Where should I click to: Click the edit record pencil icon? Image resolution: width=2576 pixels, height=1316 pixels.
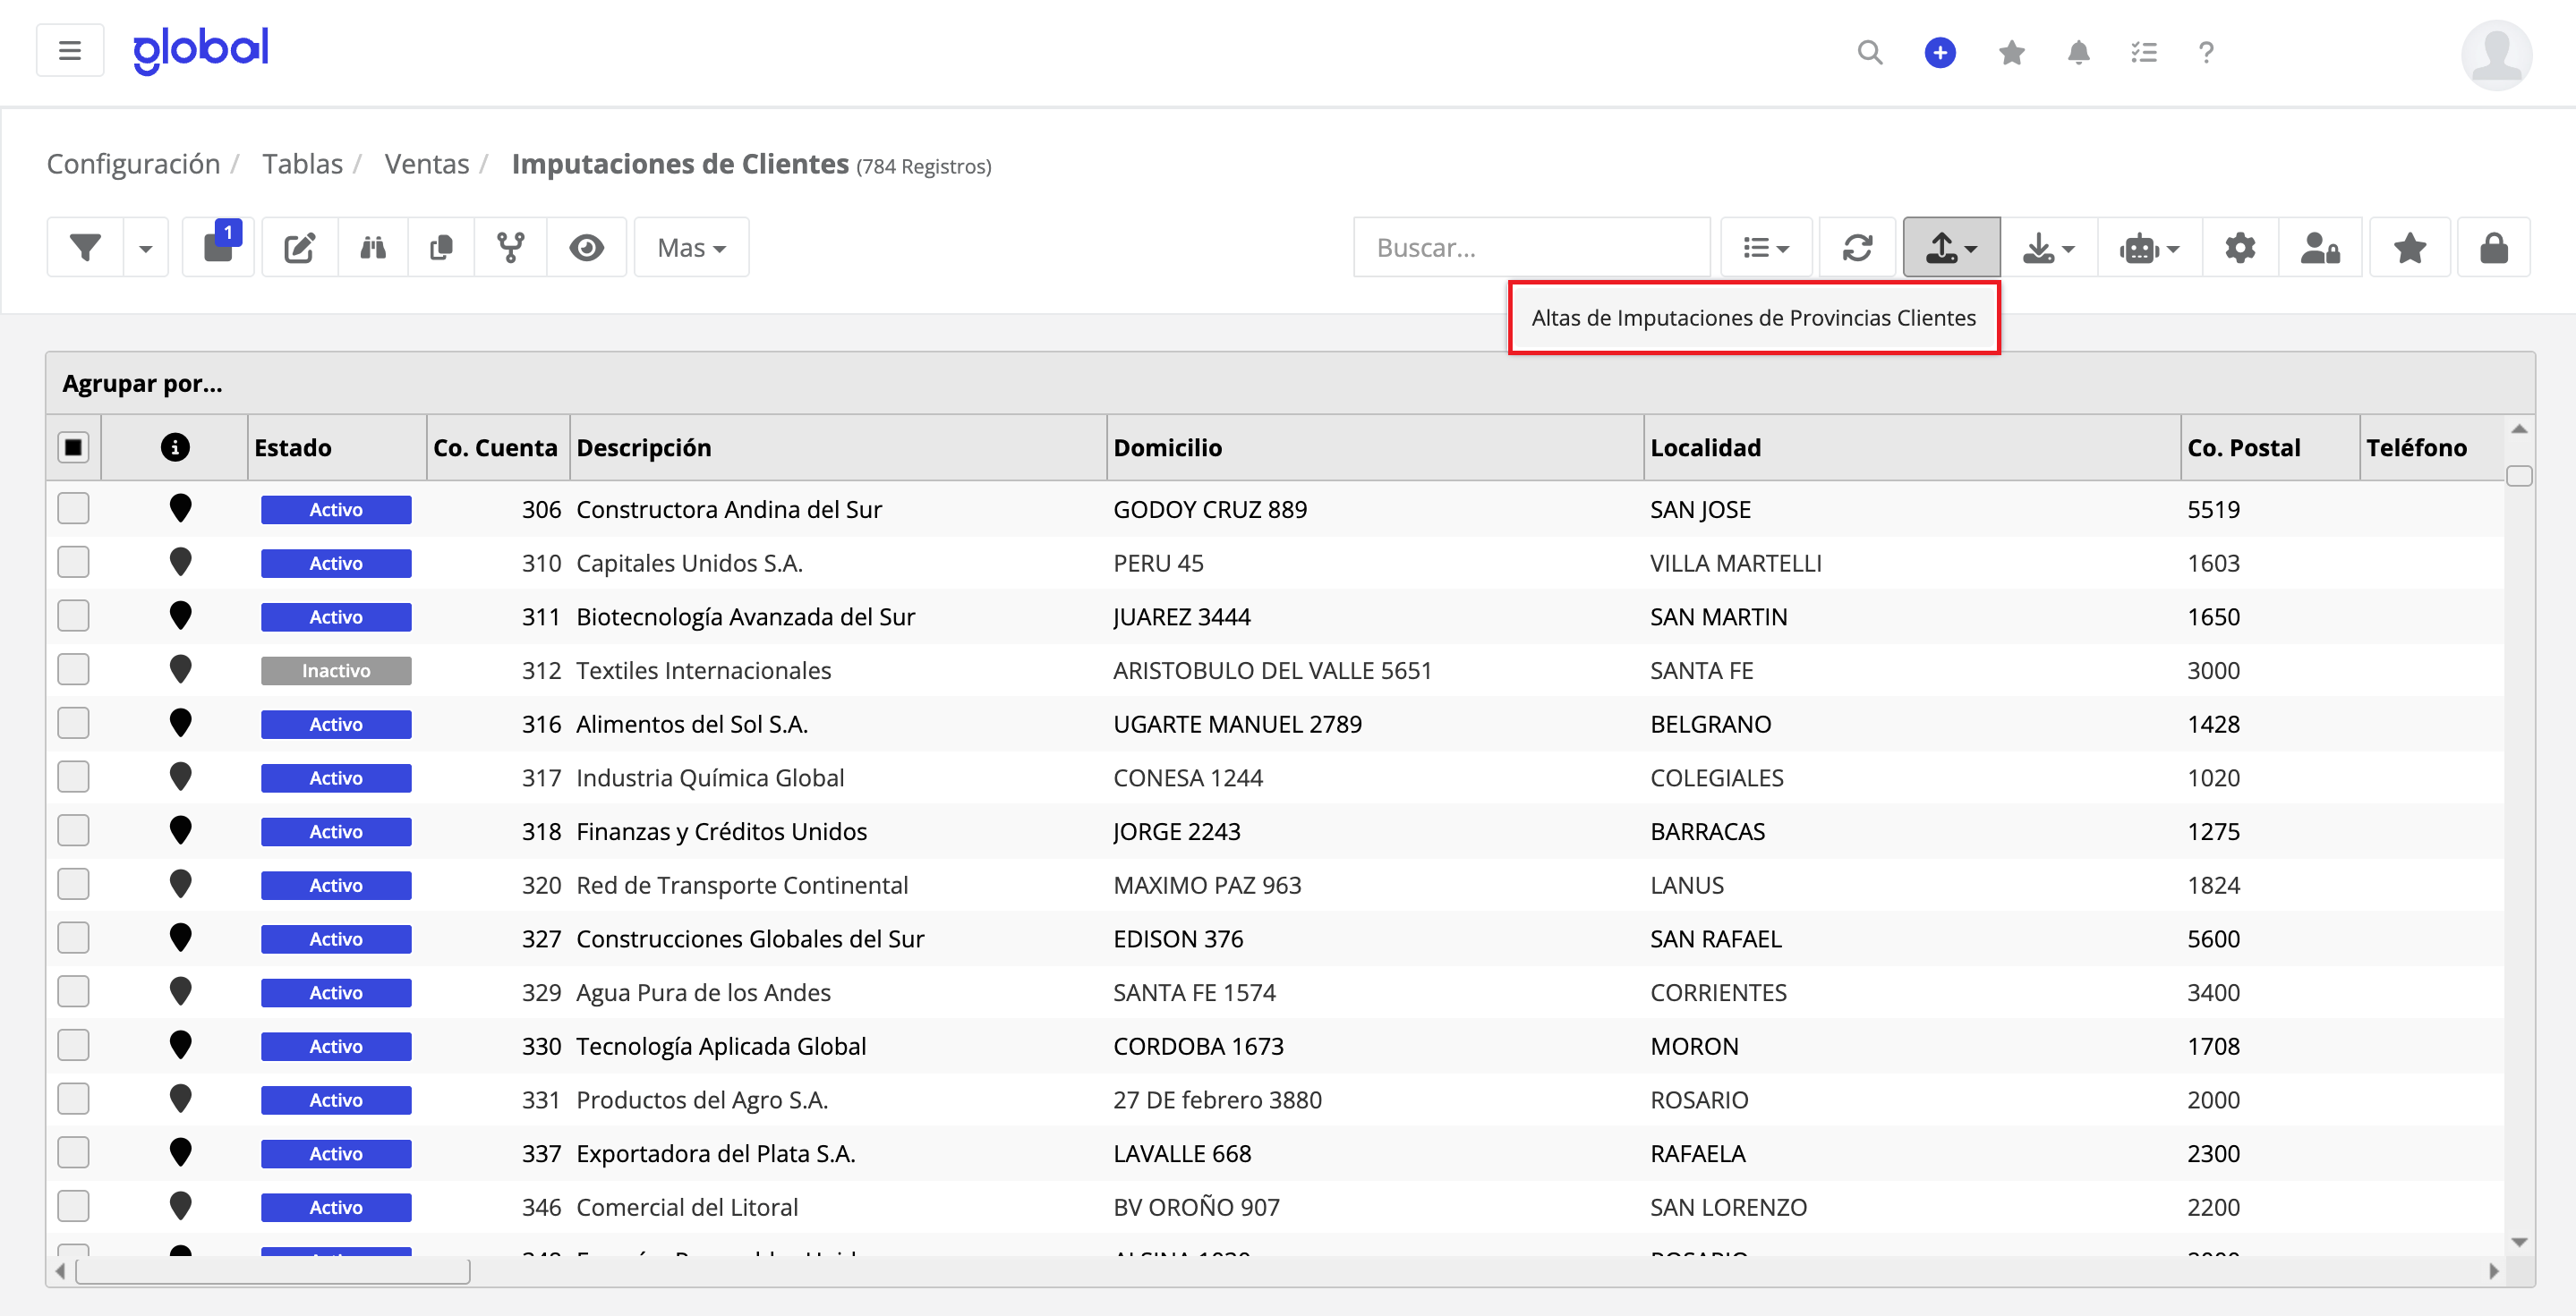[300, 247]
